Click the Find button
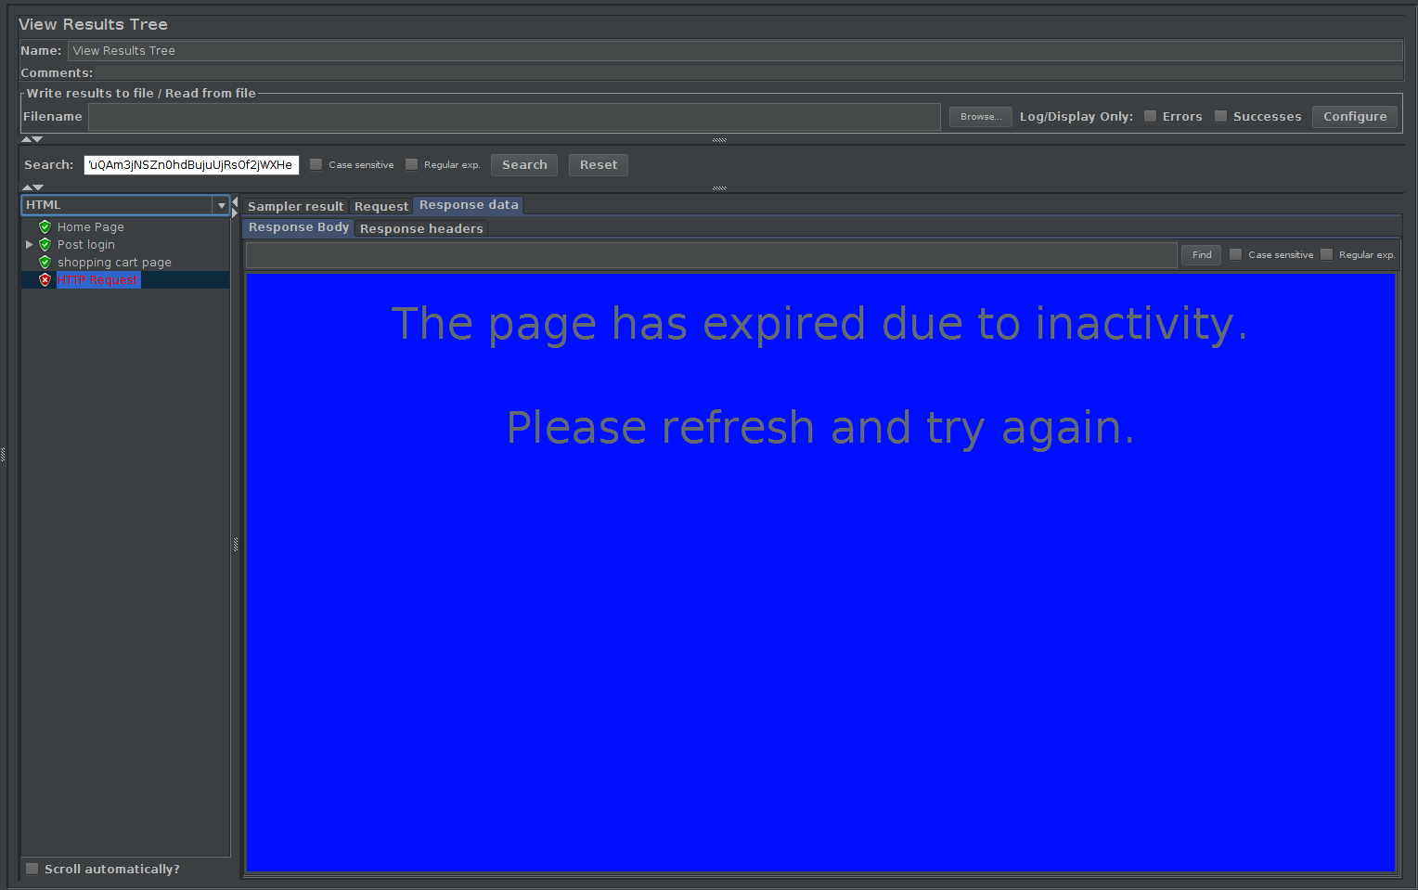 [x=1202, y=254]
